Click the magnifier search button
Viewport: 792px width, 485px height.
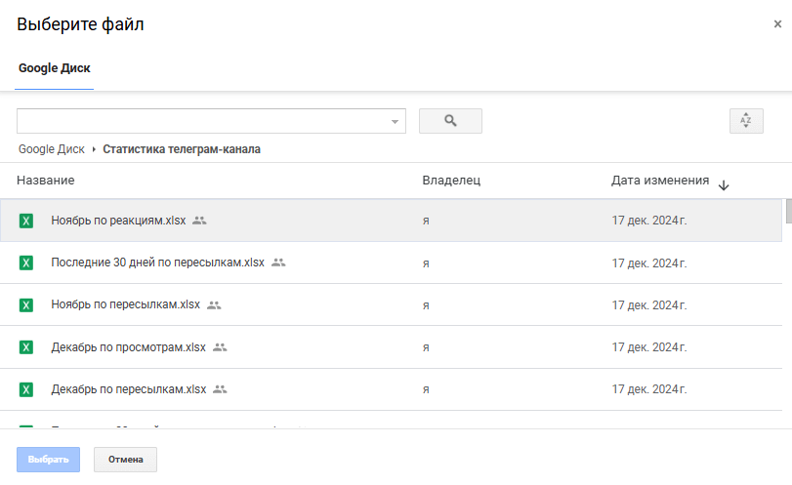click(x=450, y=121)
